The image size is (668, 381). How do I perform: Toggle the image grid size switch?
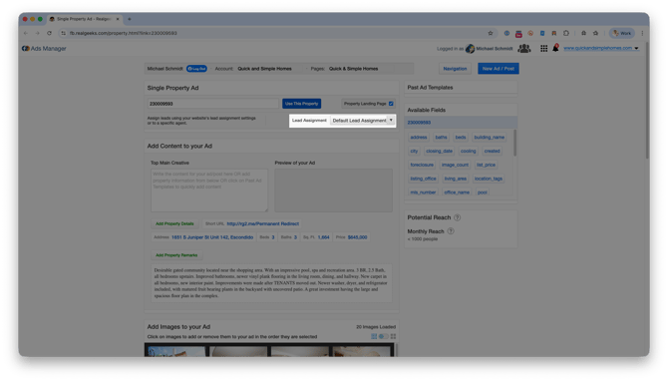point(384,337)
